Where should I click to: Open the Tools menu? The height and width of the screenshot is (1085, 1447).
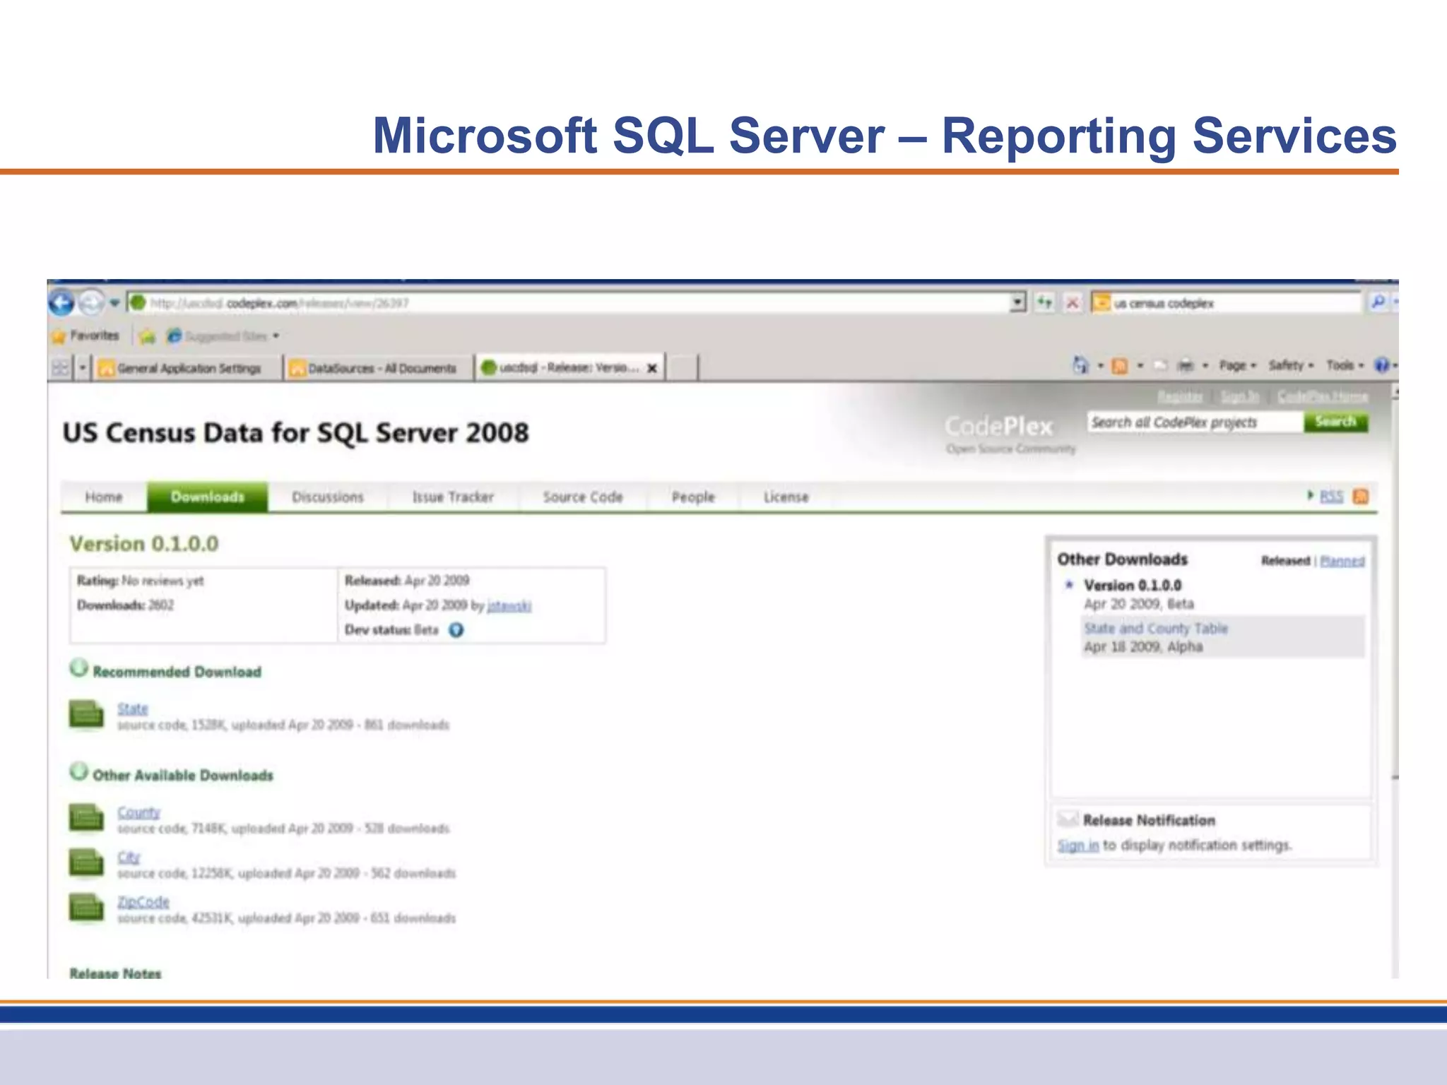point(1345,365)
